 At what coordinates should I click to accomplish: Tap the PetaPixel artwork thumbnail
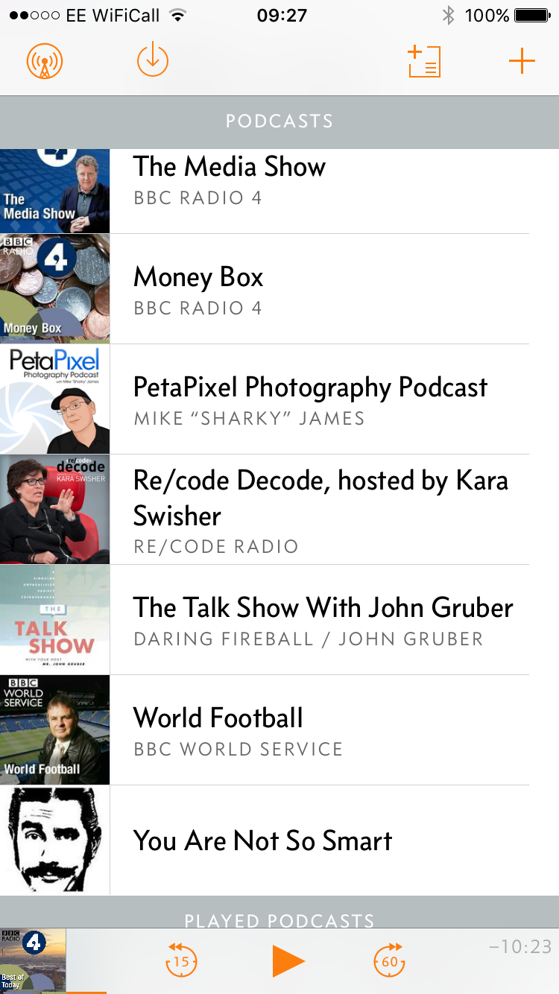pyautogui.click(x=54, y=399)
